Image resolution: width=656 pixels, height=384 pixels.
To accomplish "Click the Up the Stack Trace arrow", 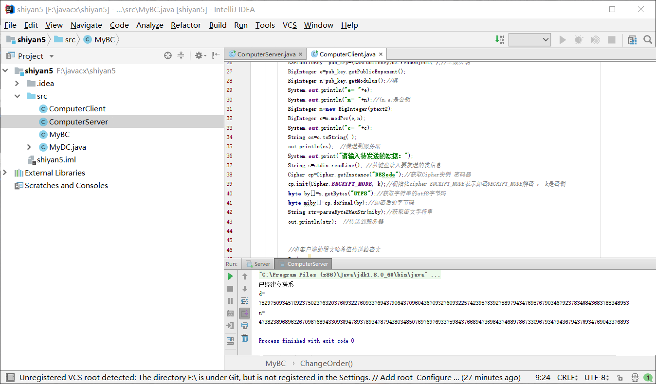I will click(x=245, y=276).
